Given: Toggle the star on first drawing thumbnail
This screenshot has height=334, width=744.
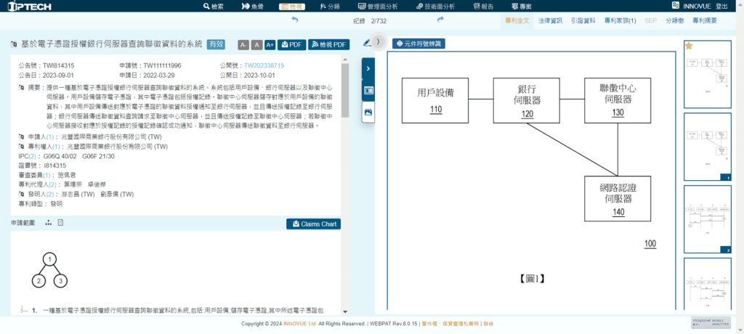Looking at the screenshot, I should pos(689,46).
